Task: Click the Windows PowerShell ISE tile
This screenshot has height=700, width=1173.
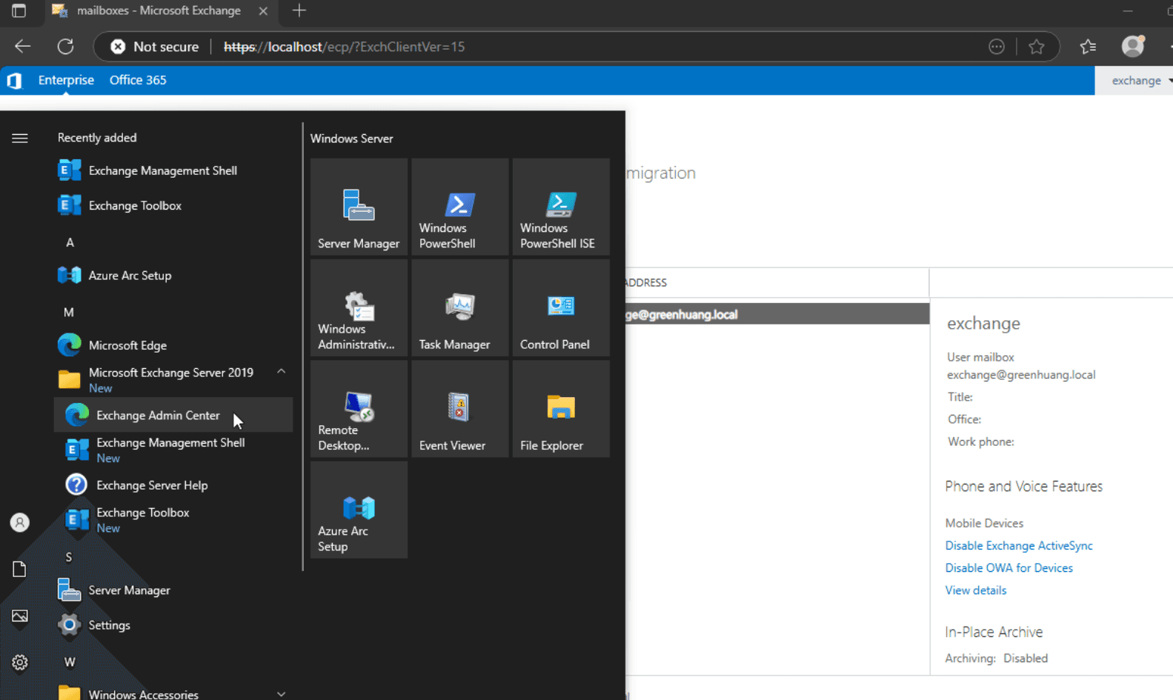Action: click(561, 207)
